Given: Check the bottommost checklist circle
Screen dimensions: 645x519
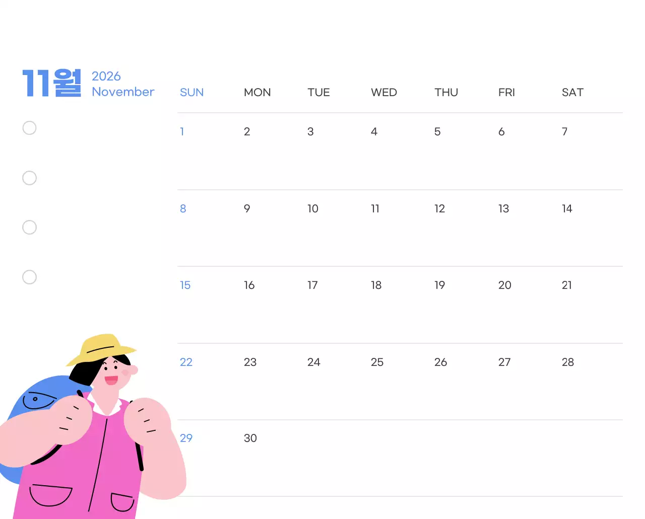Looking at the screenshot, I should click(x=30, y=277).
